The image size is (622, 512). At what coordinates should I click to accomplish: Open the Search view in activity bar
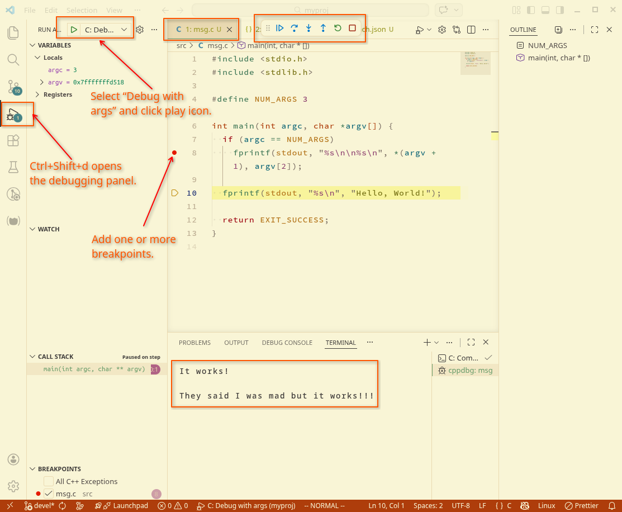13,60
